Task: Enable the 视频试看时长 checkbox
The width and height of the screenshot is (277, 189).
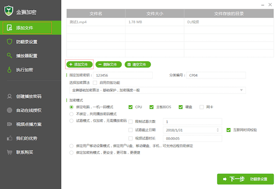Action: (131, 138)
